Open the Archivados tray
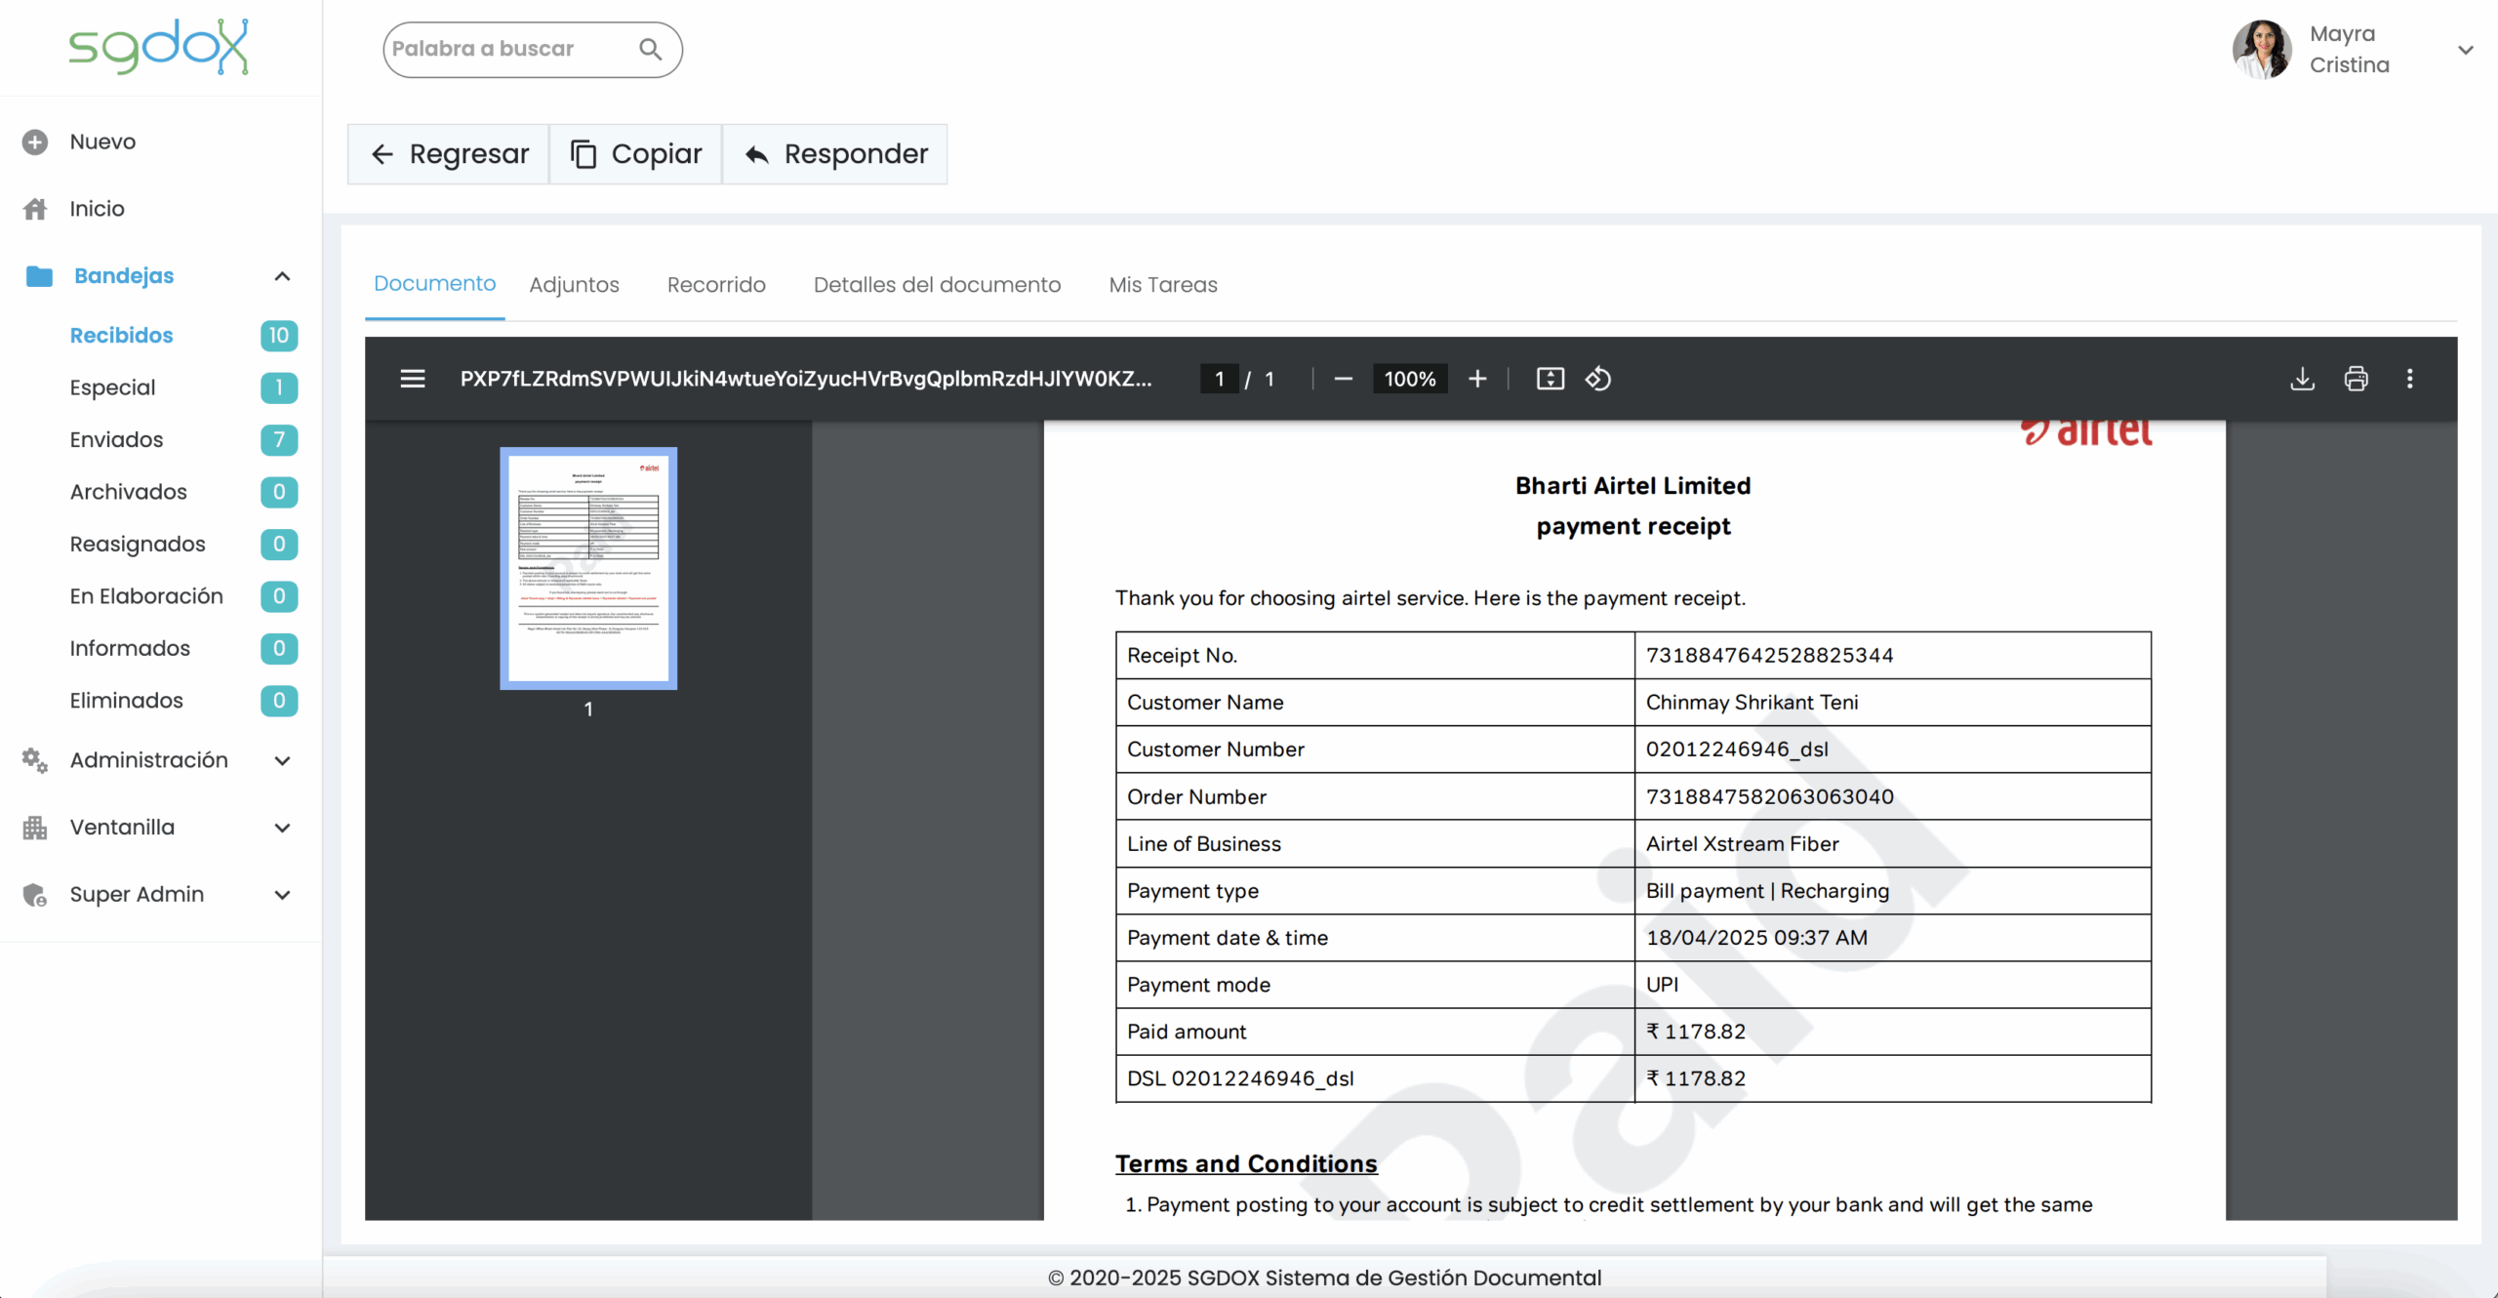The height and width of the screenshot is (1298, 2498). pyautogui.click(x=128, y=492)
